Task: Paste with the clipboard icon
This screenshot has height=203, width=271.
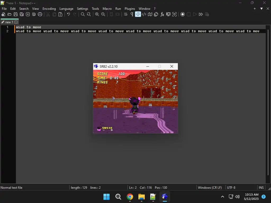Action: 60,14
